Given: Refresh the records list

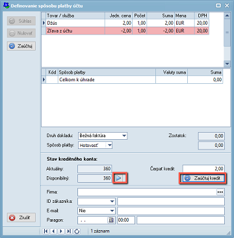Looking at the screenshot, I should pos(77,231).
